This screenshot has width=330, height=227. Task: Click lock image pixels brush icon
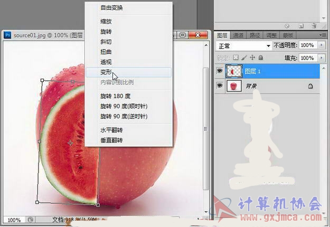pyautogui.click(x=244, y=58)
